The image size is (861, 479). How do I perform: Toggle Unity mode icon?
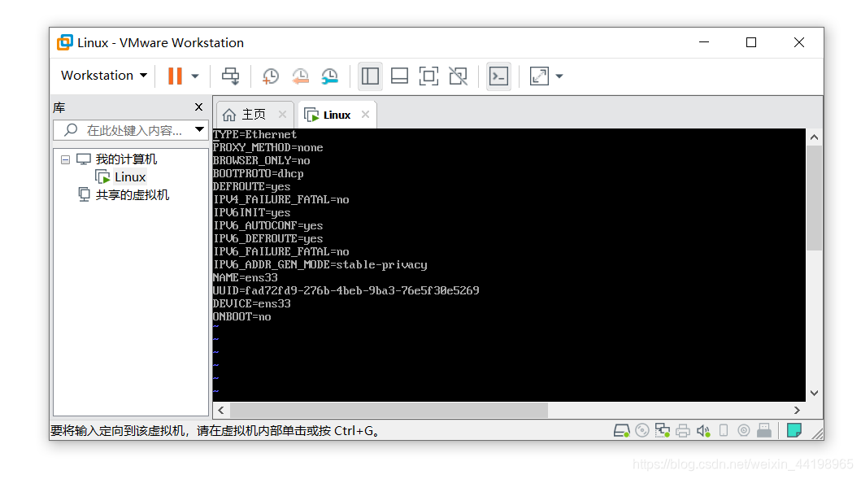point(458,76)
